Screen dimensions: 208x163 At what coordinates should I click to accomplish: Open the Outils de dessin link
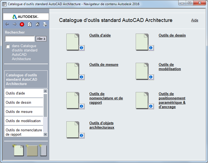tap(172, 35)
